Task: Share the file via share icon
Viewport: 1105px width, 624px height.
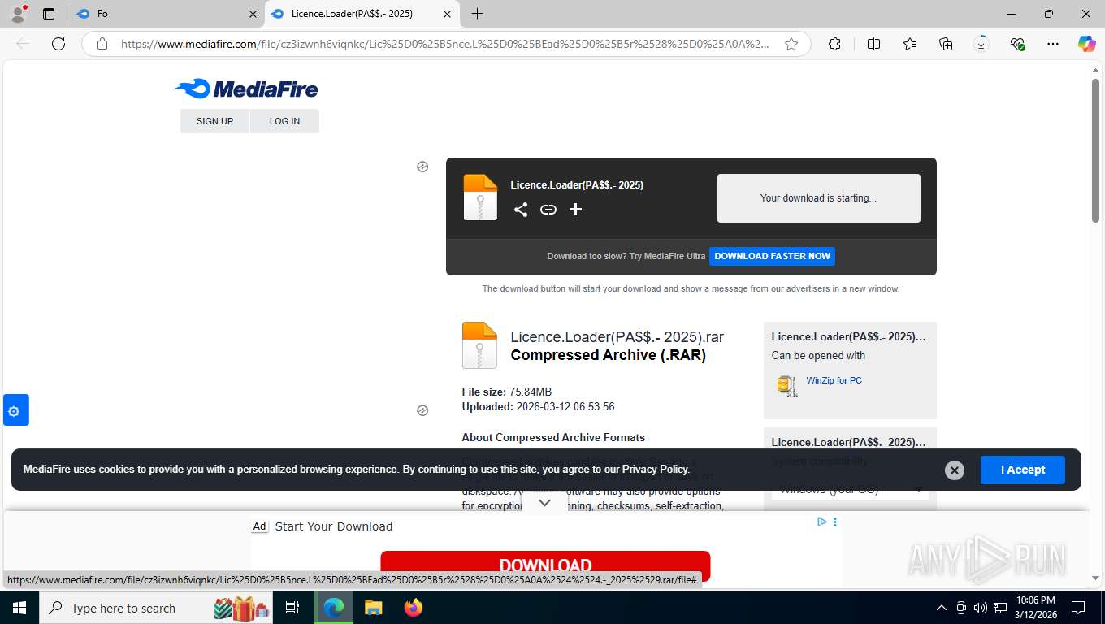Action: click(521, 210)
